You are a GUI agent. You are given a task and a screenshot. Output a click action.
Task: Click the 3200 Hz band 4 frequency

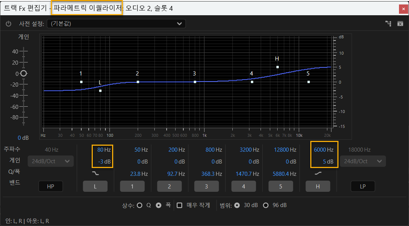249,150
